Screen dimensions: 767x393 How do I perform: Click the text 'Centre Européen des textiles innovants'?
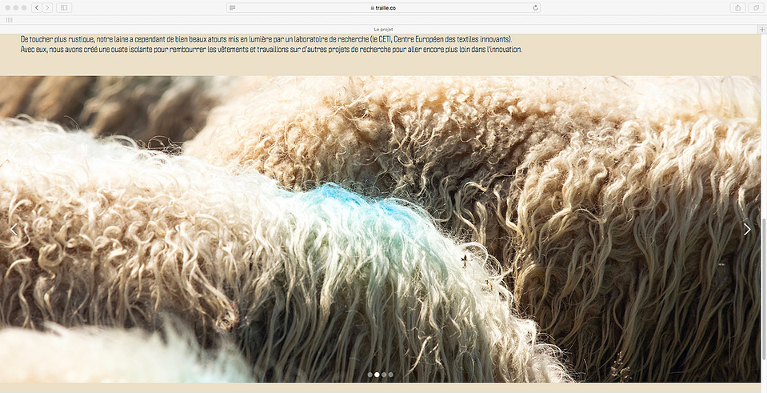(452, 39)
